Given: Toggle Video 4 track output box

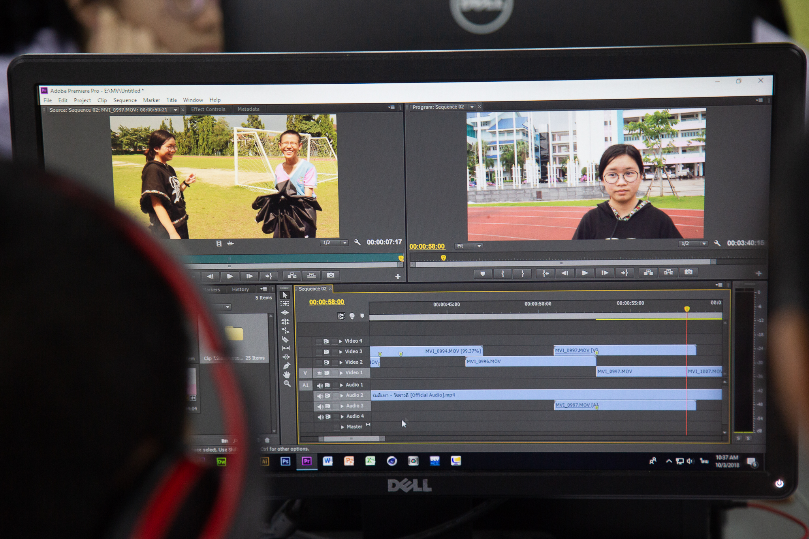Looking at the screenshot, I should point(318,341).
